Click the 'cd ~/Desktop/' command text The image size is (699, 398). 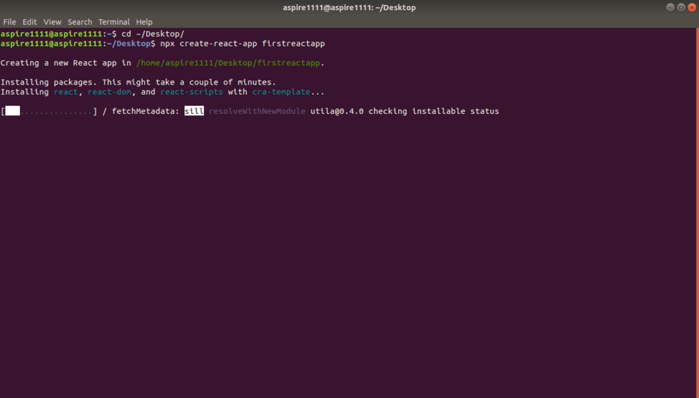(153, 34)
